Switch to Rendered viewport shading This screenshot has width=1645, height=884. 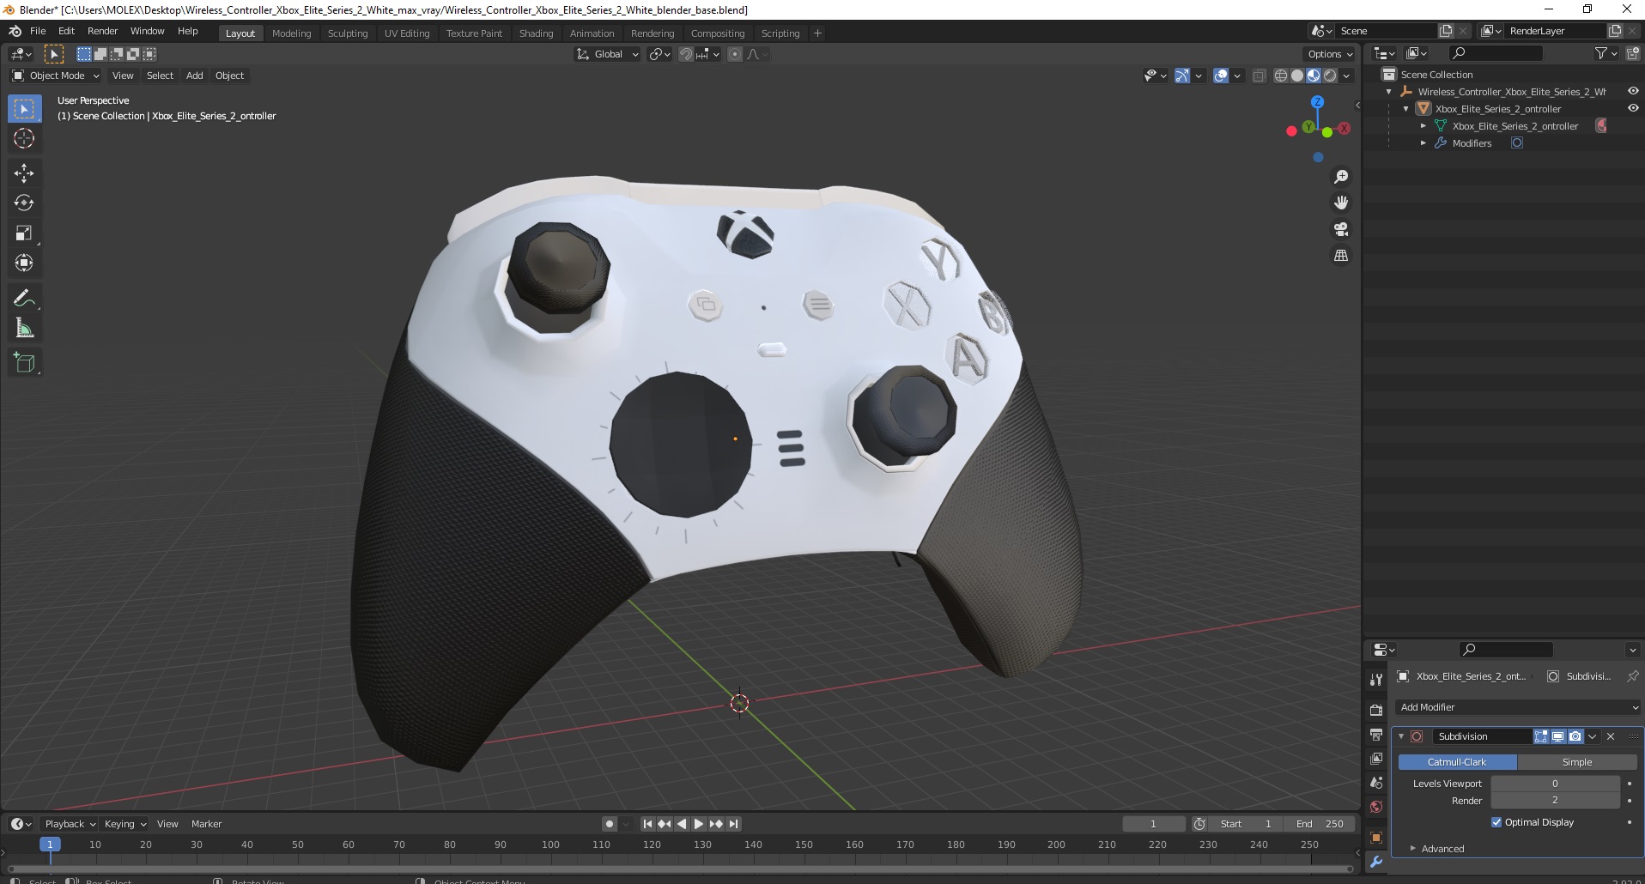(x=1330, y=76)
